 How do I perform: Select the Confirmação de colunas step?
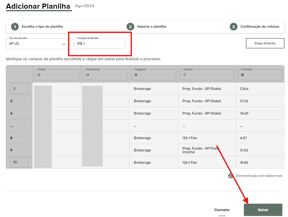260,27
